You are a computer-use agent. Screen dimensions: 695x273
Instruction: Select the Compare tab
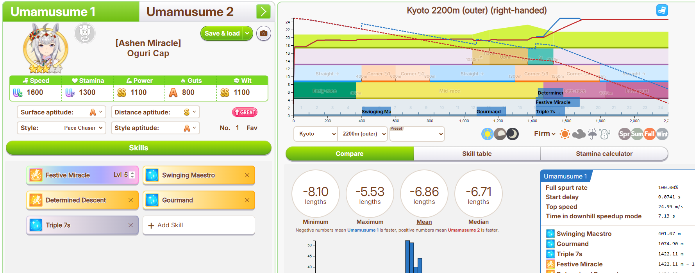click(x=350, y=154)
